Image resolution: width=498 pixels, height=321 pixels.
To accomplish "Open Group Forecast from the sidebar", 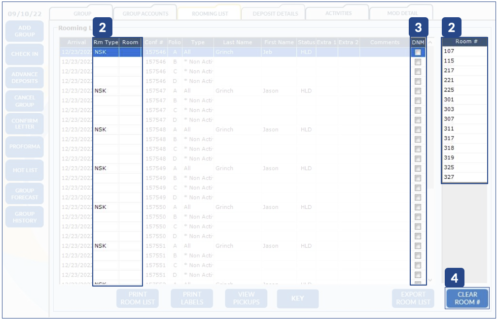I will (24, 194).
